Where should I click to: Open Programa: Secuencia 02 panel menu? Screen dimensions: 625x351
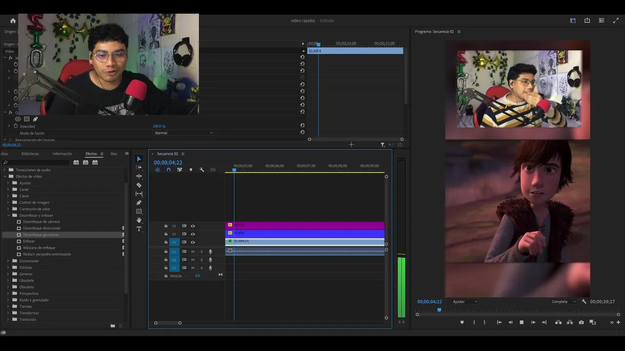[458, 32]
